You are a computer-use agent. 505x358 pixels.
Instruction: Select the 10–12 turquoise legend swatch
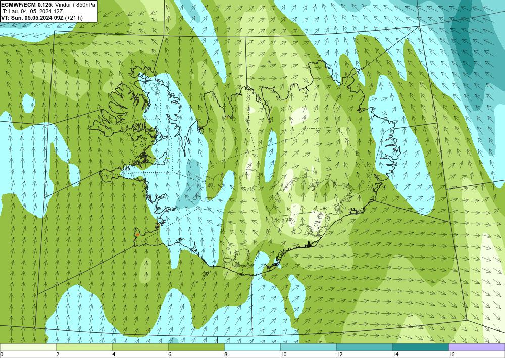point(309,347)
